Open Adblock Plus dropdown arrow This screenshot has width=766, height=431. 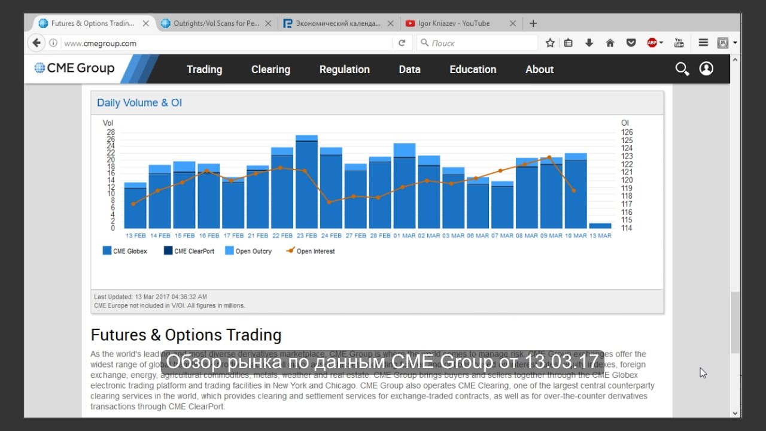click(x=661, y=43)
